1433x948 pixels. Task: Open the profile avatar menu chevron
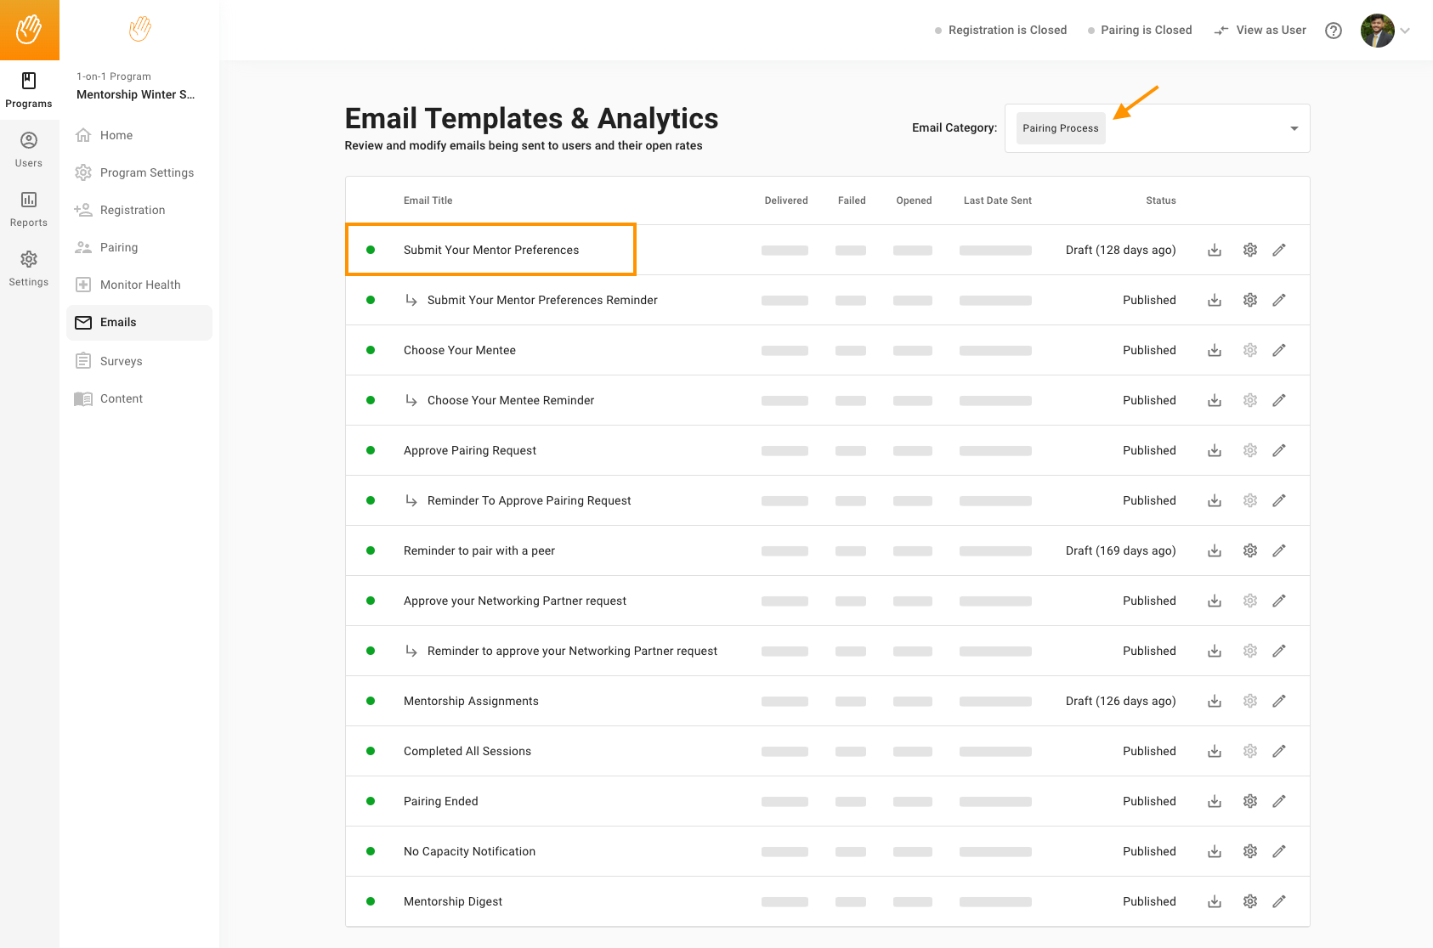point(1406,31)
